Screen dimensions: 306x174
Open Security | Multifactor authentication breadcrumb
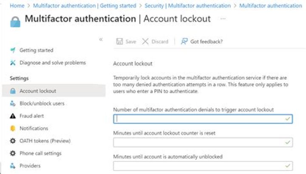pos(187,6)
